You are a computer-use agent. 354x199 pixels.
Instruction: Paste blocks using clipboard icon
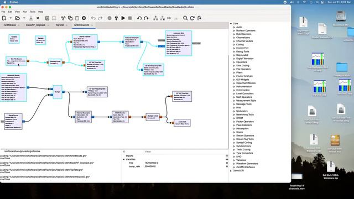[77, 18]
